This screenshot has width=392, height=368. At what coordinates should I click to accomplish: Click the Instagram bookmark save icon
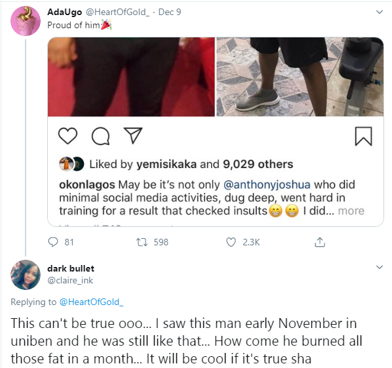pos(364,136)
